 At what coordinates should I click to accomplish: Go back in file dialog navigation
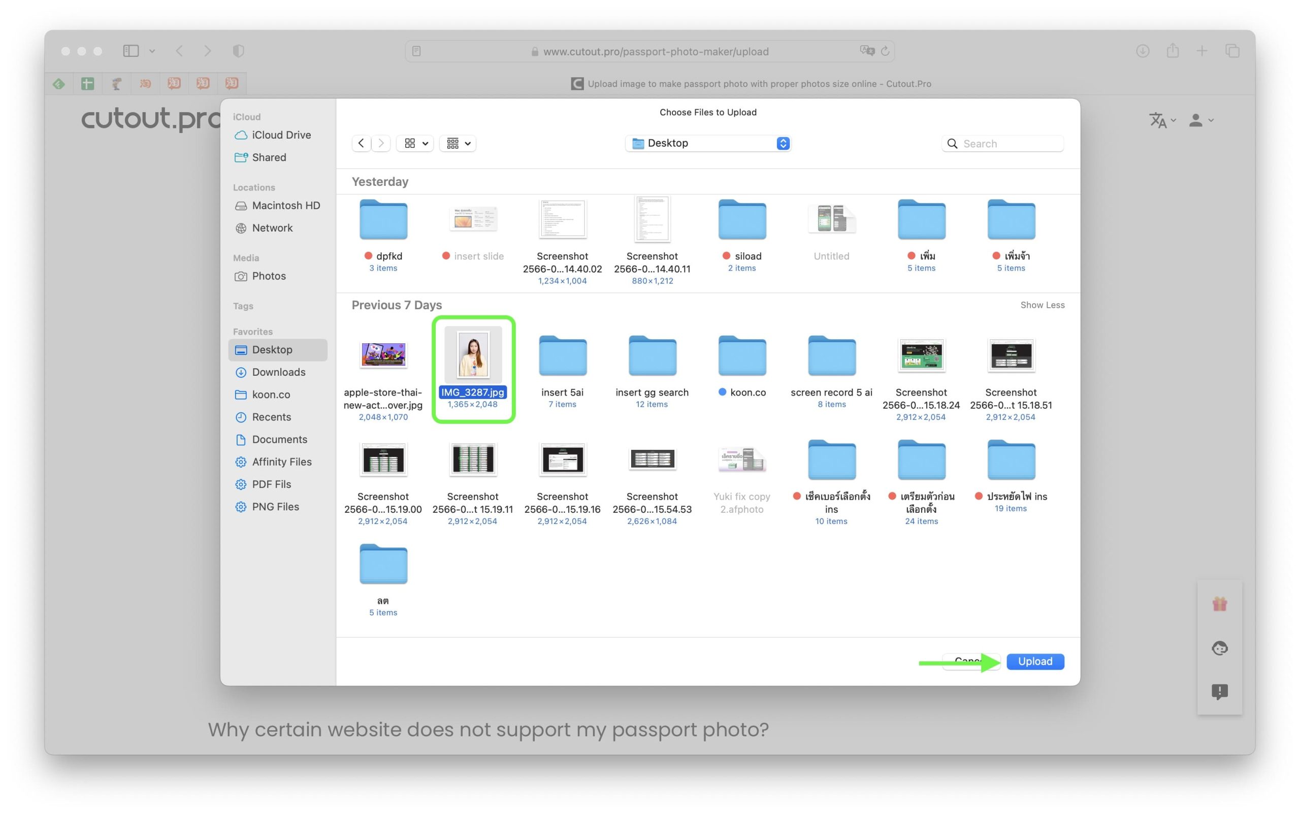point(361,143)
